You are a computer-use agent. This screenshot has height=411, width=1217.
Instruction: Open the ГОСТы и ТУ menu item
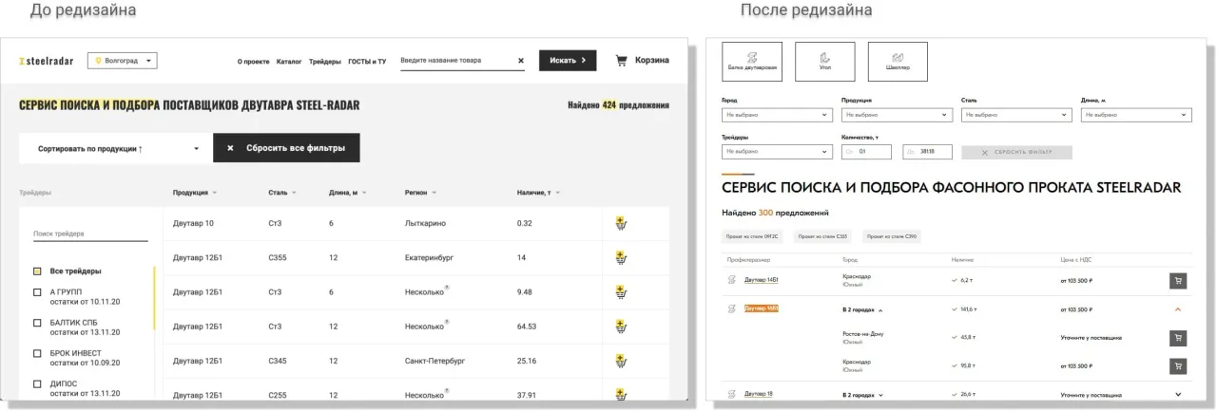point(367,62)
